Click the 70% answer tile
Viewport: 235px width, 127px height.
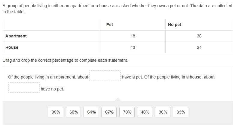pos(127,112)
